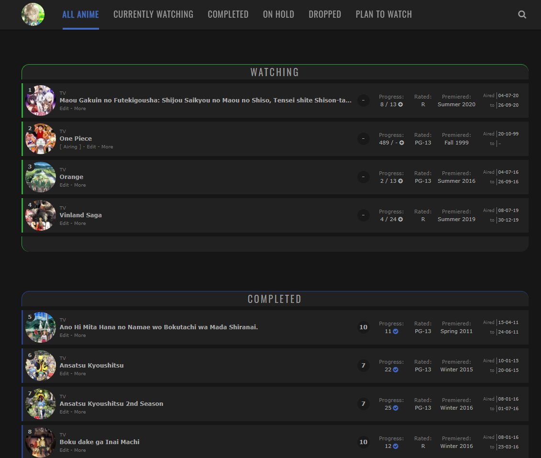The width and height of the screenshot is (541, 458).
Task: Increment episode count for Maou Gakuin
Action: (x=400, y=104)
